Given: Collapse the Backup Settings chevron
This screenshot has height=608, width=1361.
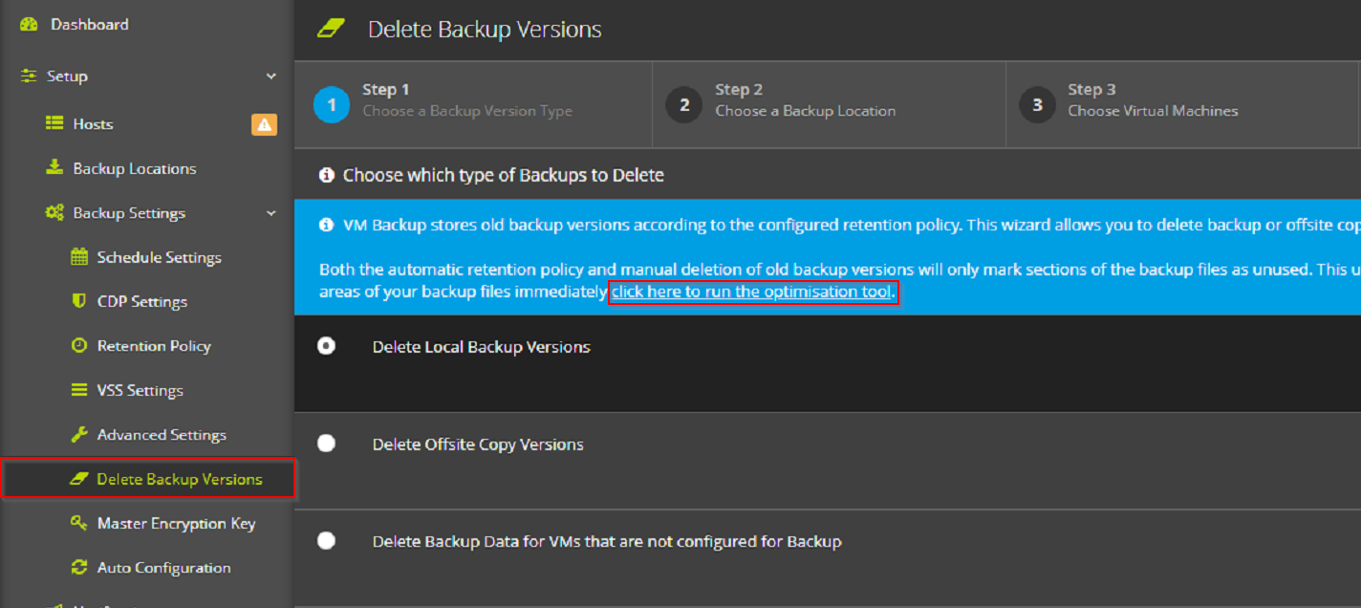Looking at the screenshot, I should (271, 213).
